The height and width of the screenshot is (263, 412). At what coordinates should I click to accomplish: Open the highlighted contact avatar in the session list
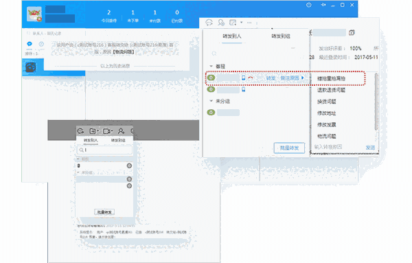point(31,67)
